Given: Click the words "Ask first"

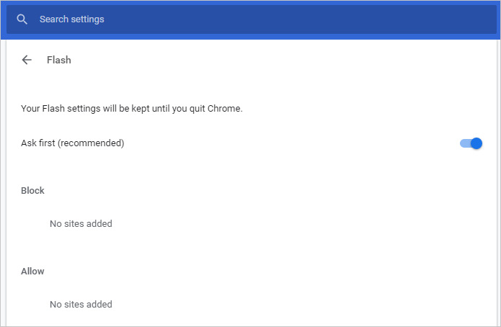Looking at the screenshot, I should click(x=38, y=143).
